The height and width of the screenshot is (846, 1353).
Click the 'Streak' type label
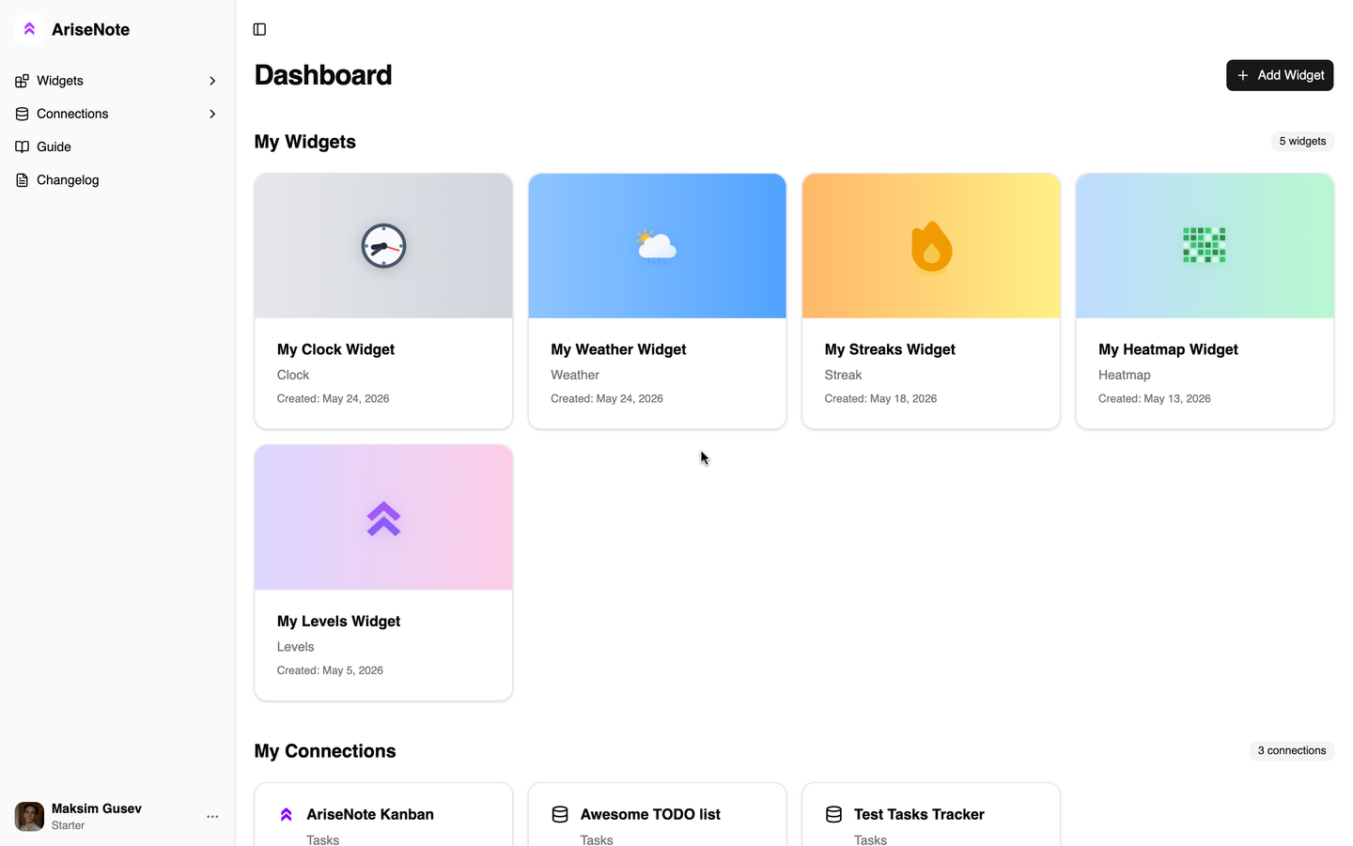pyautogui.click(x=843, y=375)
